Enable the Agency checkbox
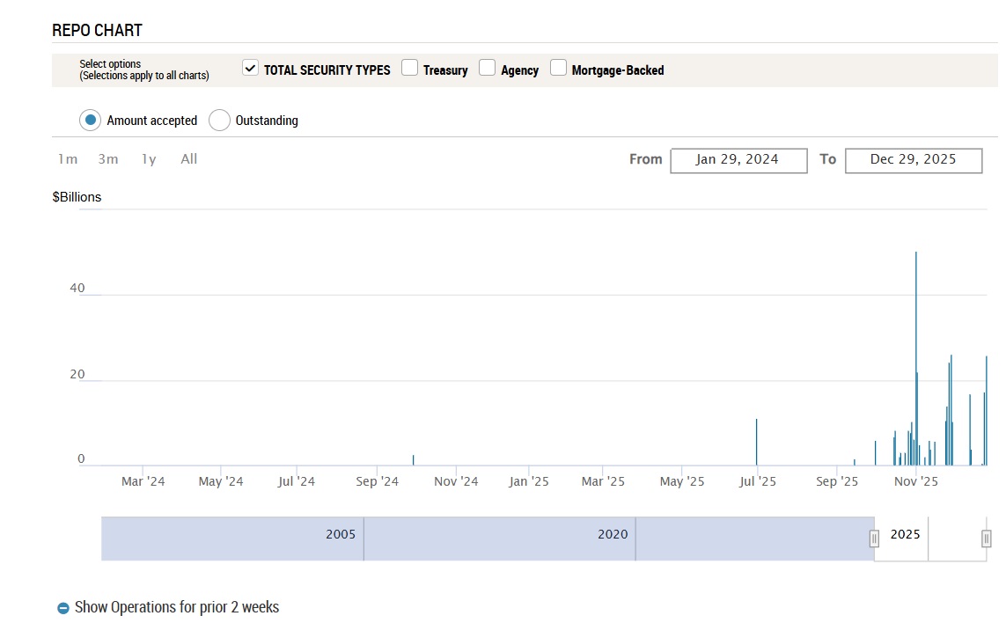 pyautogui.click(x=487, y=68)
